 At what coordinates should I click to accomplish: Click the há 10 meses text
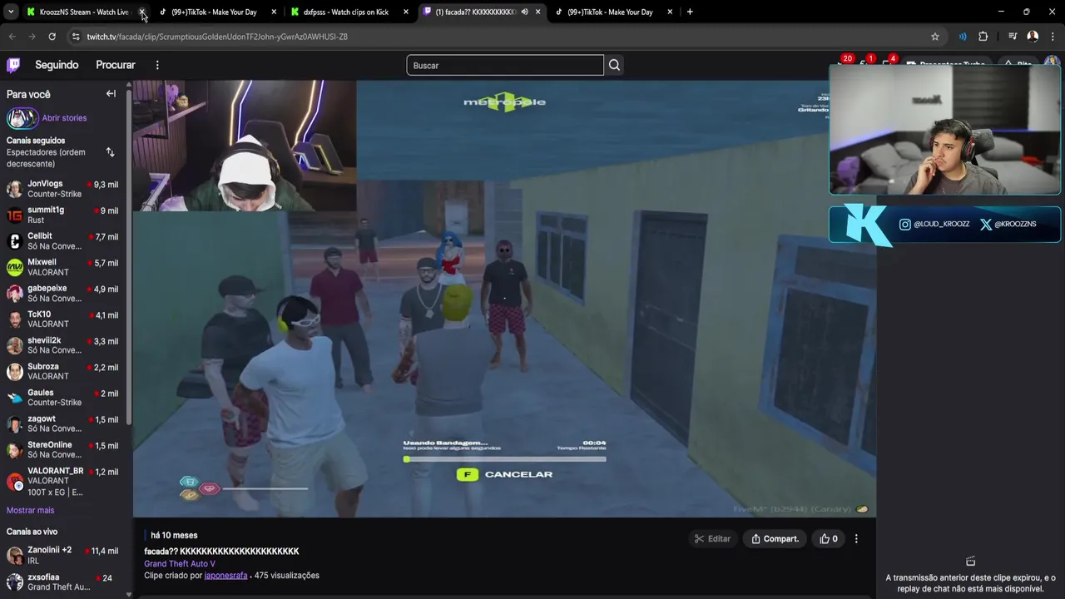[x=174, y=535]
